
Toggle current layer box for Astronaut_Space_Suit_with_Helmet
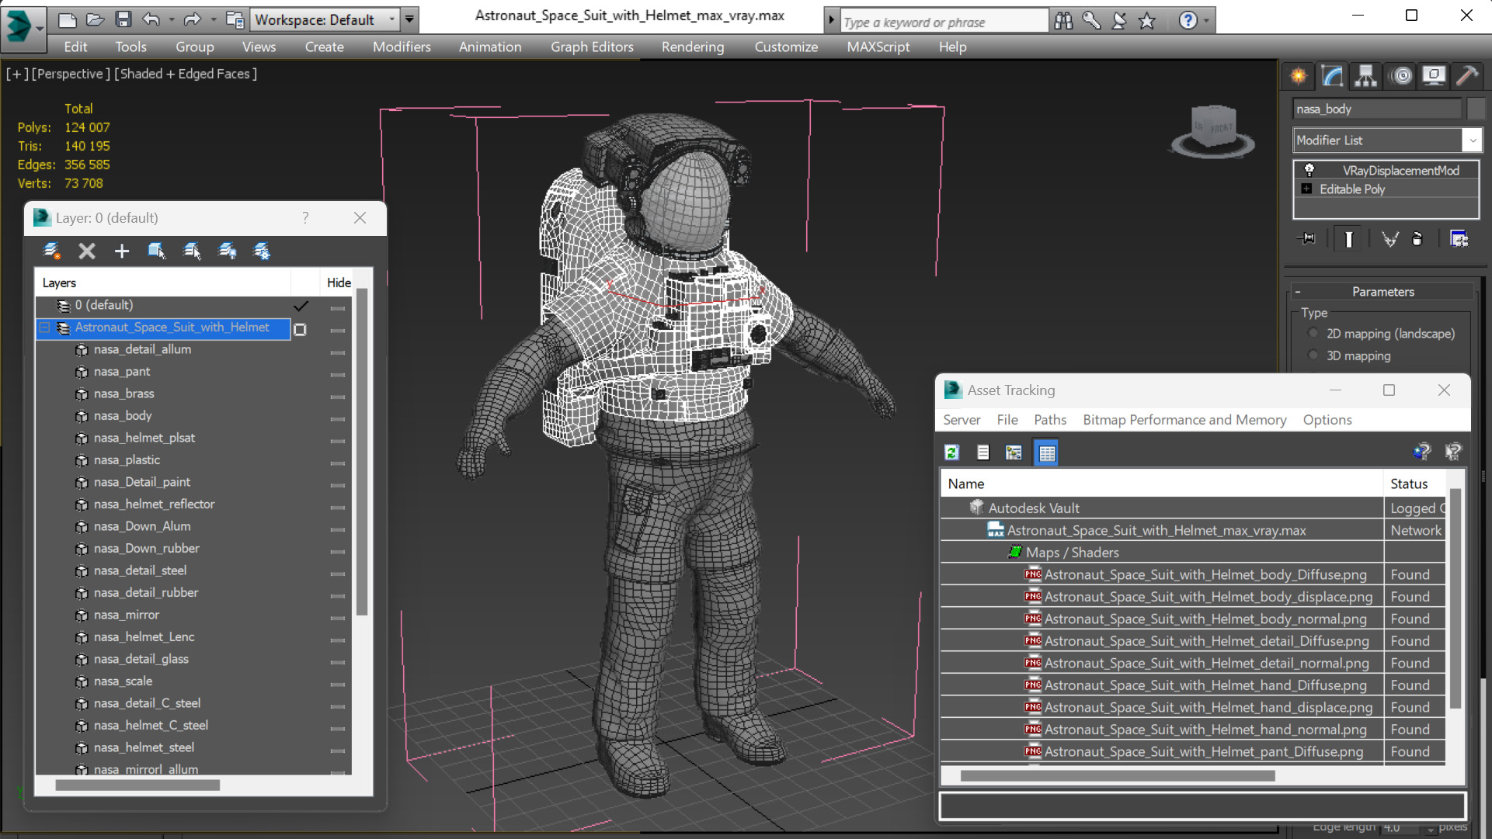point(301,329)
